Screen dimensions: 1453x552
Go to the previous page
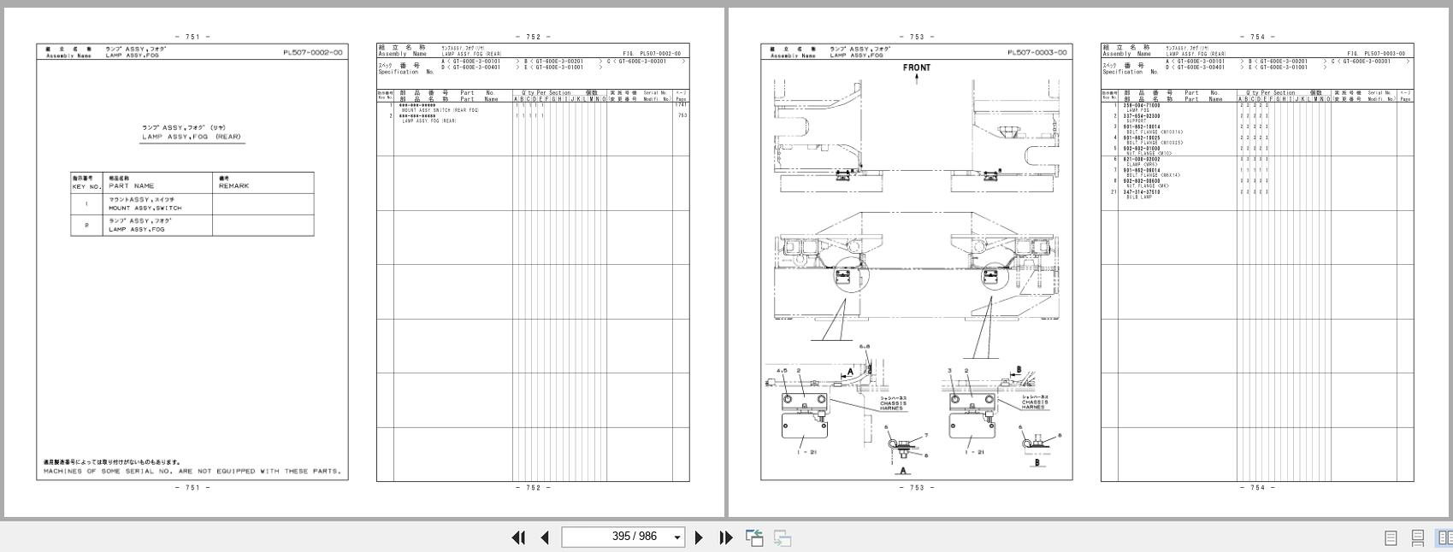[545, 537]
